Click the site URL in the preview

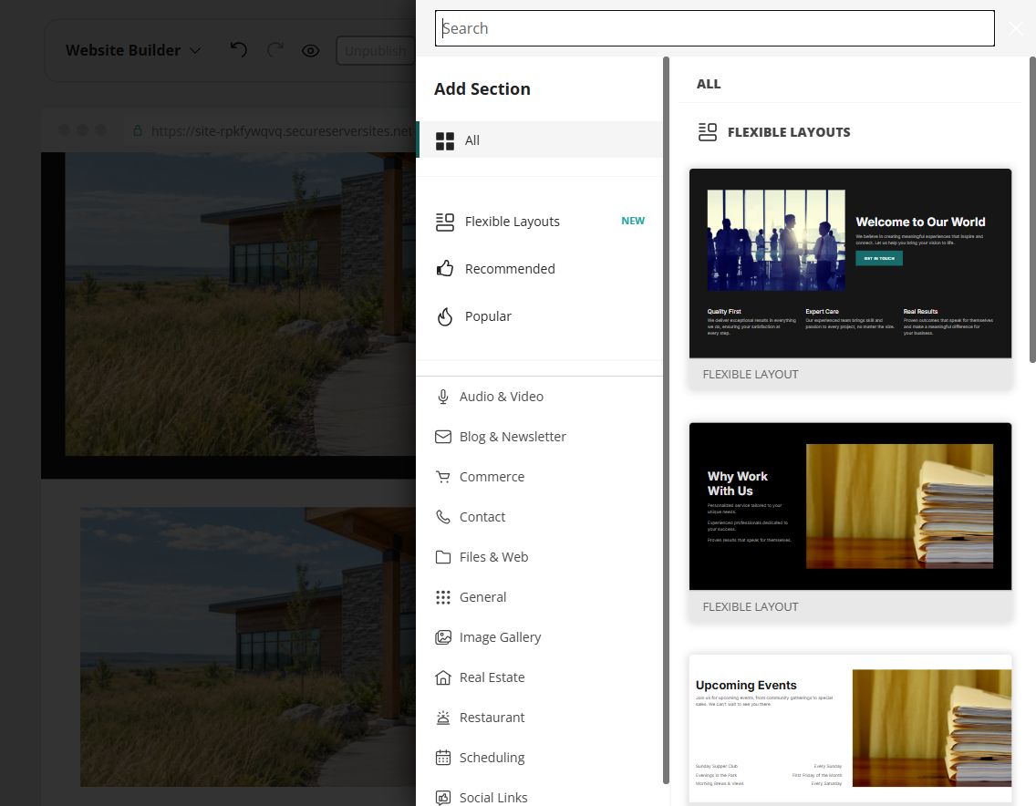(x=282, y=130)
